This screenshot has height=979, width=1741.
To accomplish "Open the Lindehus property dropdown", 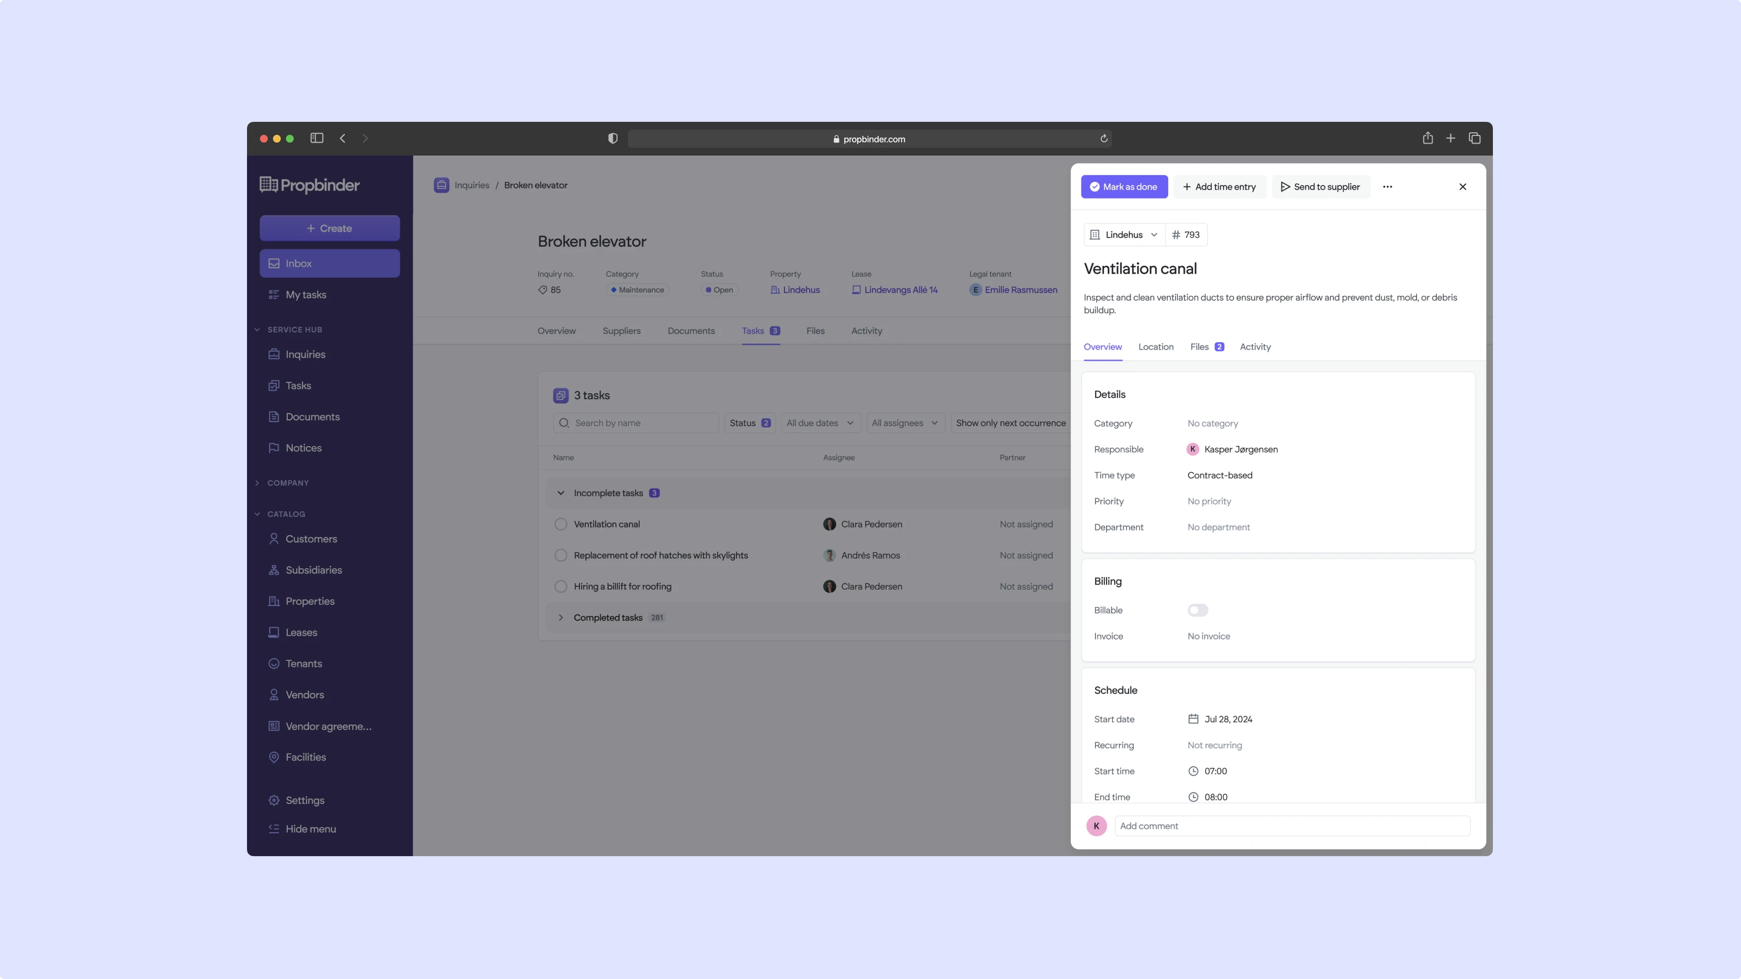I will click(1125, 235).
